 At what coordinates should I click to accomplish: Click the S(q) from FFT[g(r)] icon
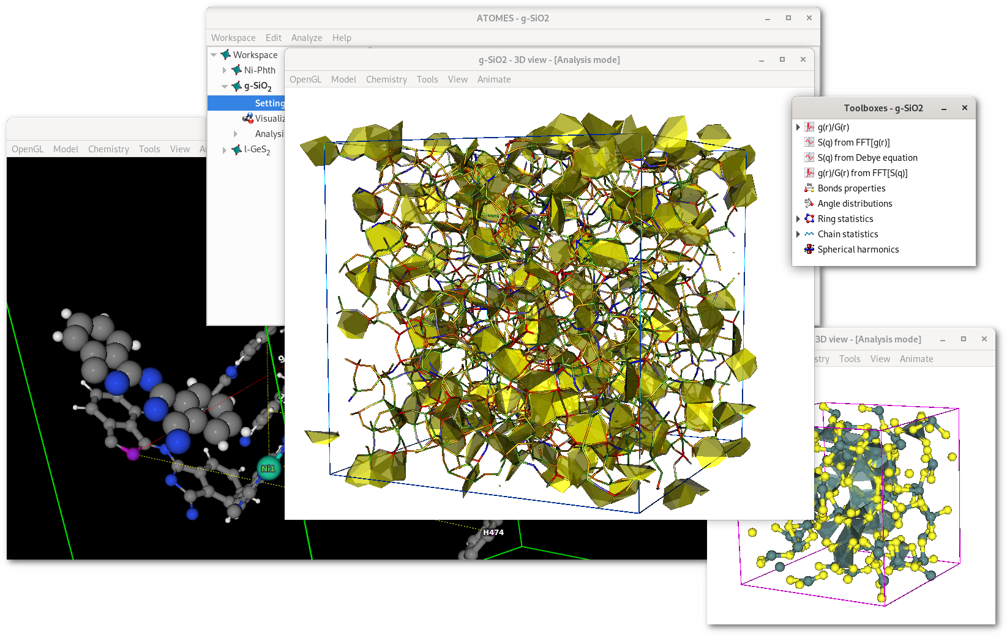click(809, 142)
